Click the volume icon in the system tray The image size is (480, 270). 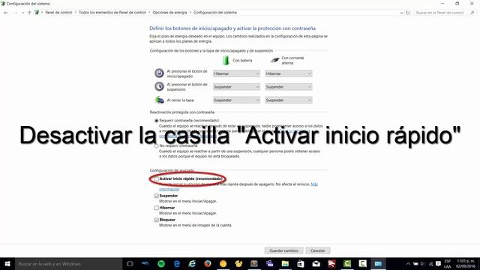tap(423, 263)
